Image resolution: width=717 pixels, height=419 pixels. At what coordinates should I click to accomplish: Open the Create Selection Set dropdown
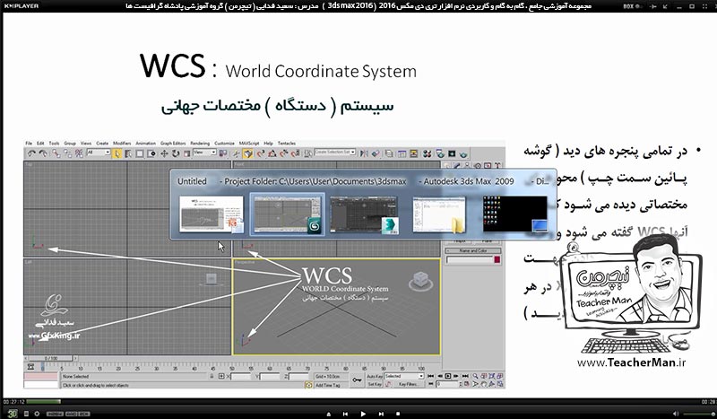click(x=334, y=152)
